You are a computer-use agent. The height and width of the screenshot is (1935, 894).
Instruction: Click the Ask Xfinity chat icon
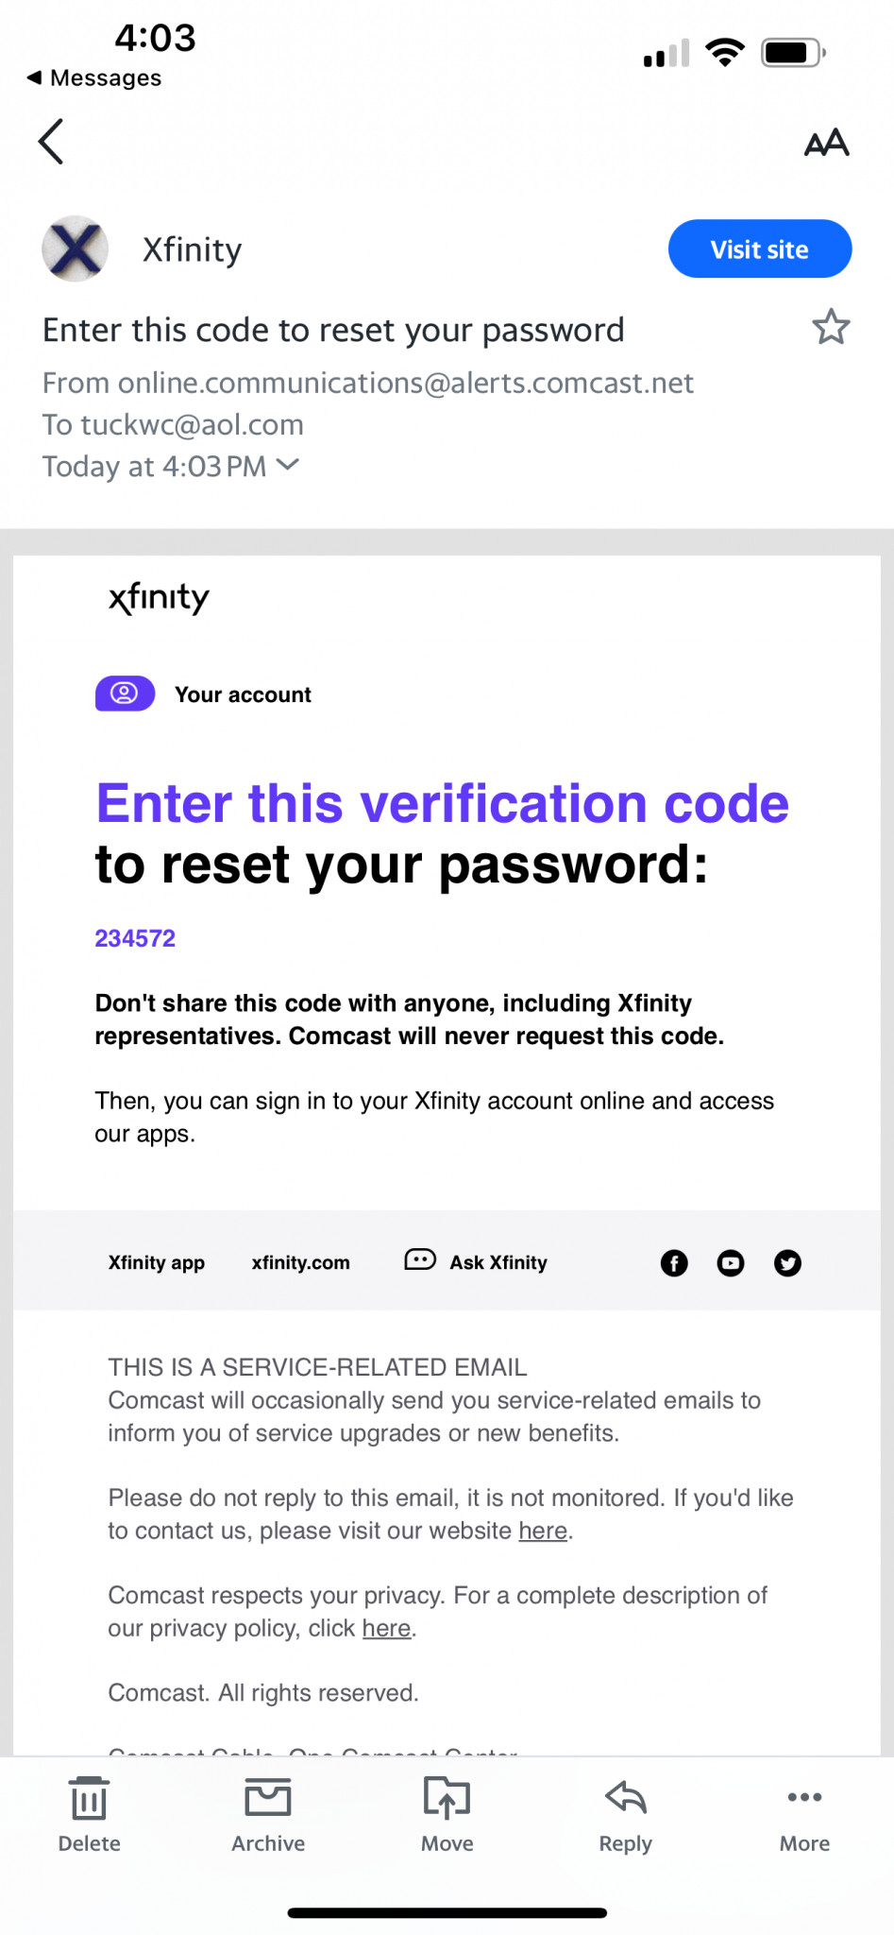pyautogui.click(x=420, y=1260)
